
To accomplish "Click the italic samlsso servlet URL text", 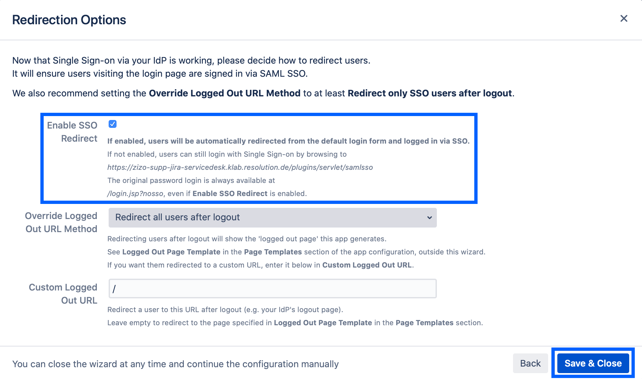I will pyautogui.click(x=240, y=168).
